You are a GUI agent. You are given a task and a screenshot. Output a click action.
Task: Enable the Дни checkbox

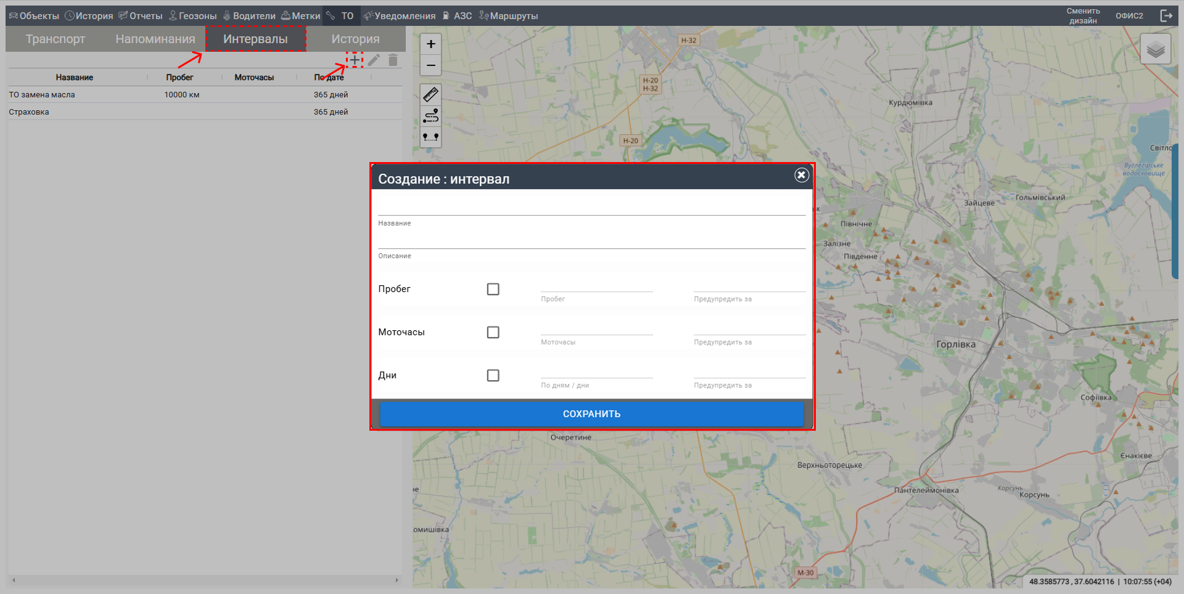[493, 375]
